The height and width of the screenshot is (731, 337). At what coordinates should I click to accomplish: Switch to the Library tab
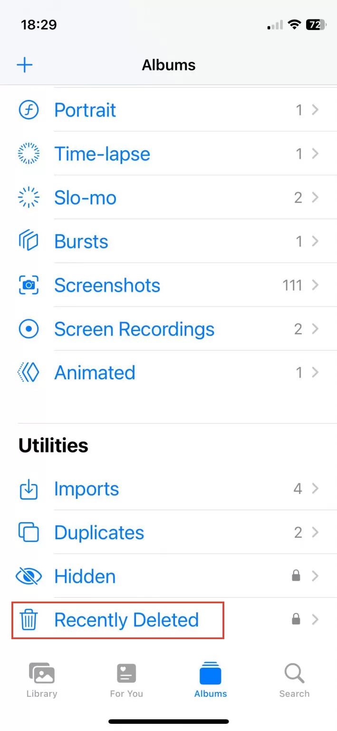pyautogui.click(x=42, y=680)
